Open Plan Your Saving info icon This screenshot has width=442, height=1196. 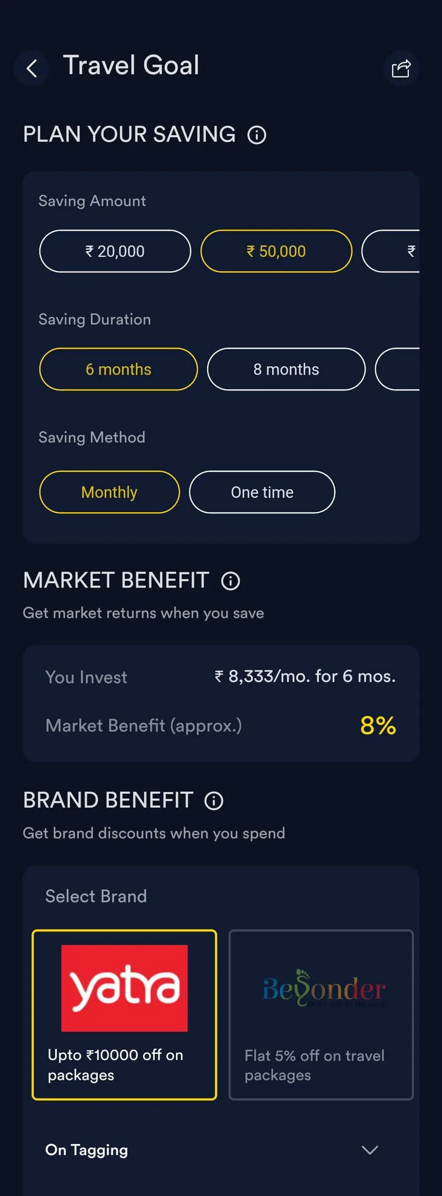(256, 135)
